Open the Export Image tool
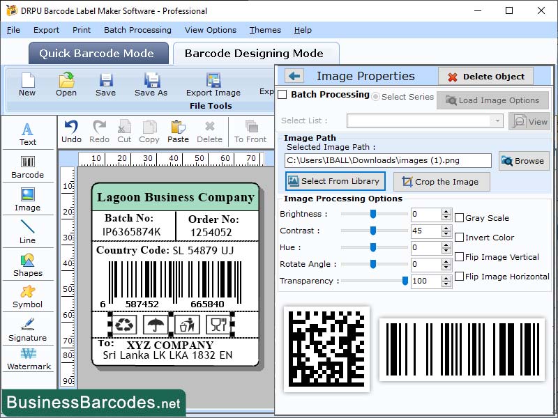This screenshot has height=418, width=558. click(213, 85)
